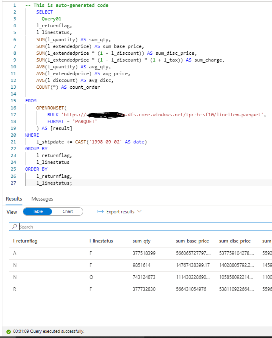The height and width of the screenshot is (338, 272).
Task: Click the 566431054976 cell in row R
Action: [x=191, y=289]
